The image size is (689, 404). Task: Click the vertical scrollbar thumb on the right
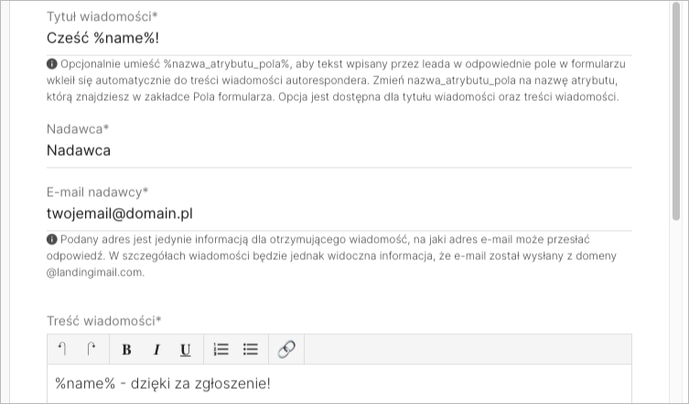[x=676, y=110]
